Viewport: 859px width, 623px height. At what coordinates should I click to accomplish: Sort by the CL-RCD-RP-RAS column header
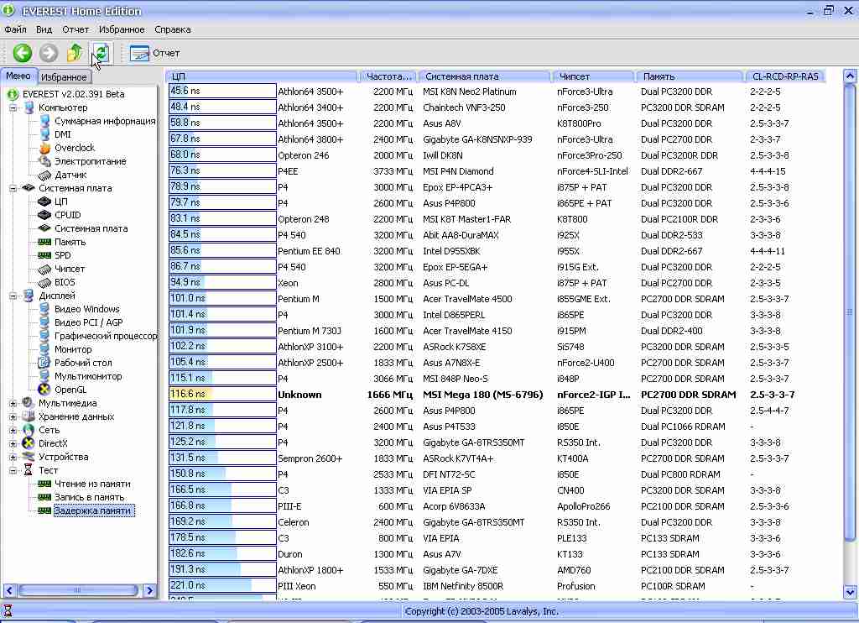point(785,76)
